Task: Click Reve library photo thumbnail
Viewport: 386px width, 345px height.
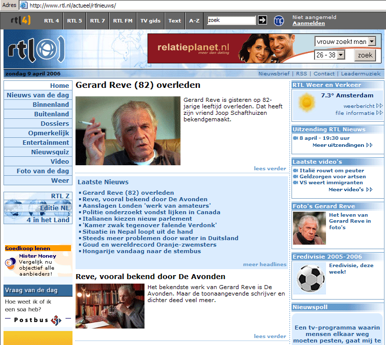Action: [110, 306]
